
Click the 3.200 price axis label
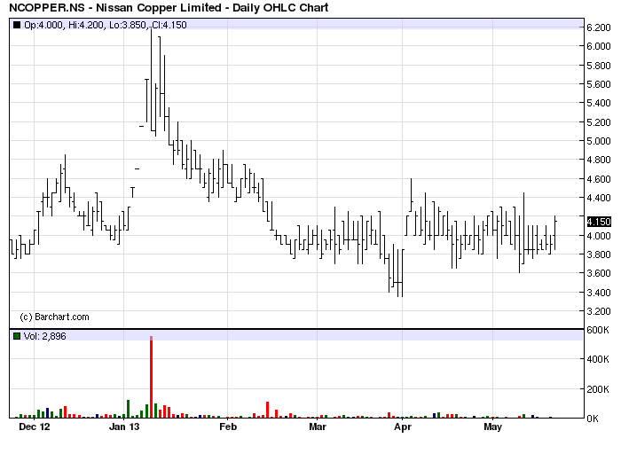[599, 311]
